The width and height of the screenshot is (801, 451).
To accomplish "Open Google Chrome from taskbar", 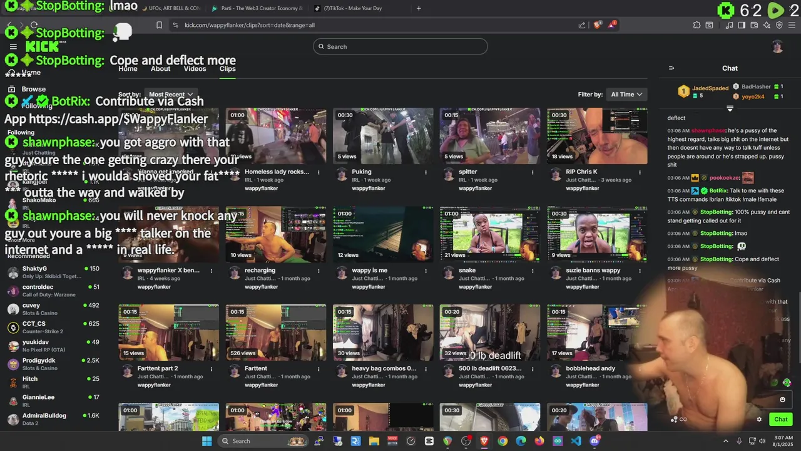I will 503,441.
